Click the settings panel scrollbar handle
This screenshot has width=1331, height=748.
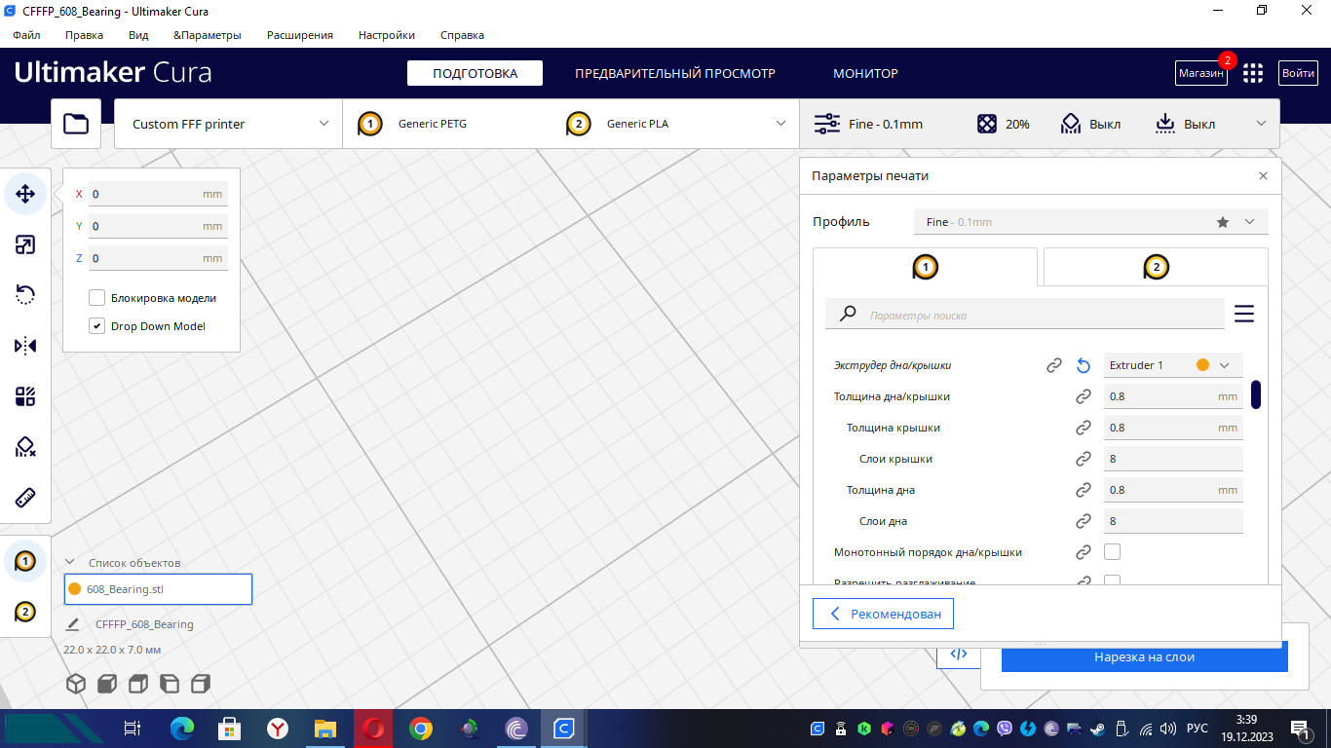(1256, 394)
